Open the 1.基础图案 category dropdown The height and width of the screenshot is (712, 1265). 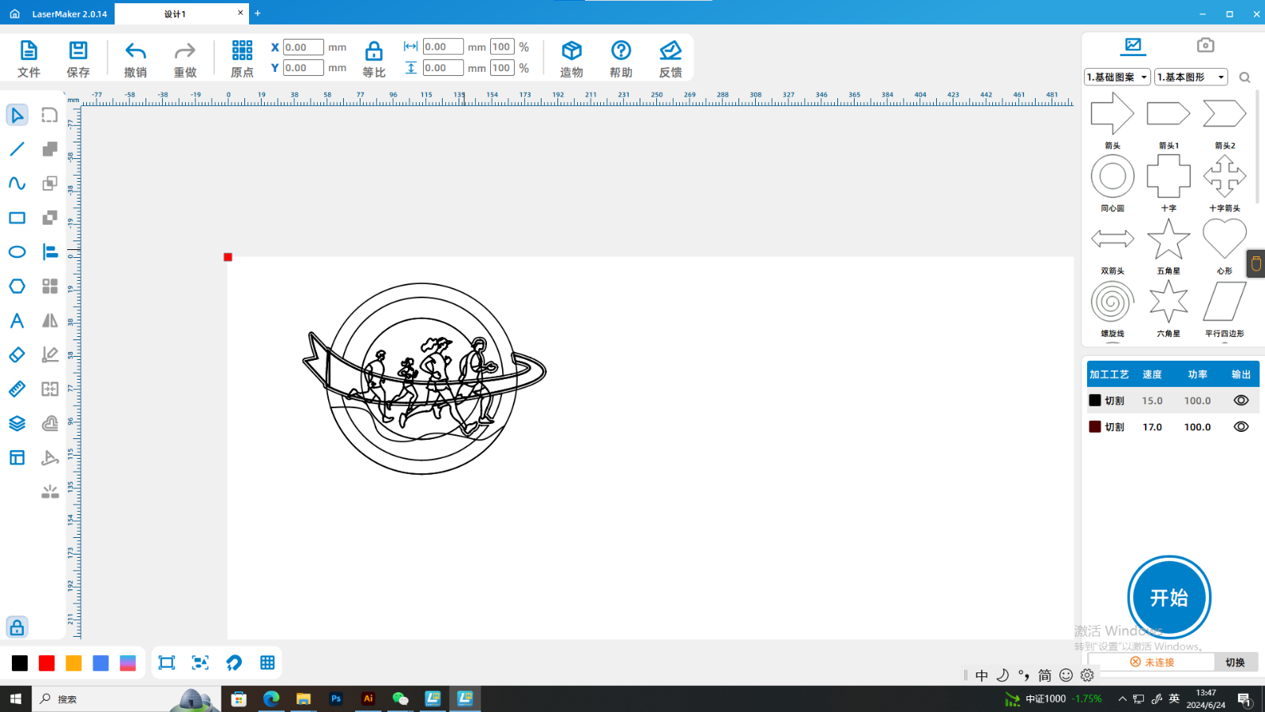coord(1116,77)
